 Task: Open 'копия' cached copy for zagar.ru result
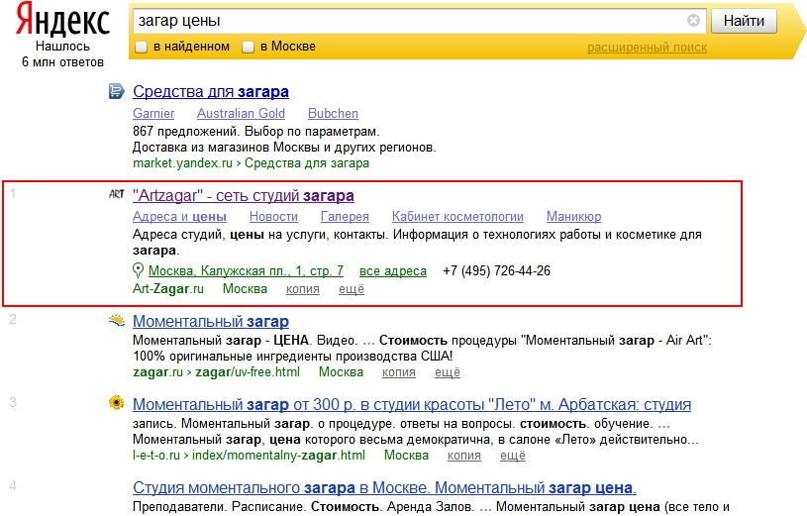pyautogui.click(x=399, y=372)
